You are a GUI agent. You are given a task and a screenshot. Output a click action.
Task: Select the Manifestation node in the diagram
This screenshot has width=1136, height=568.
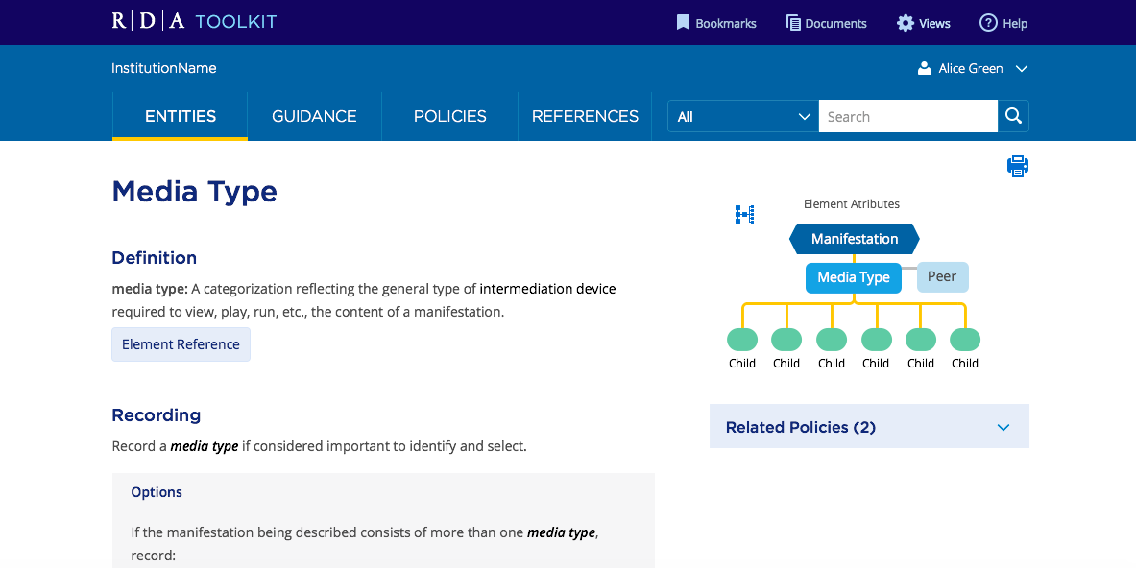(854, 239)
